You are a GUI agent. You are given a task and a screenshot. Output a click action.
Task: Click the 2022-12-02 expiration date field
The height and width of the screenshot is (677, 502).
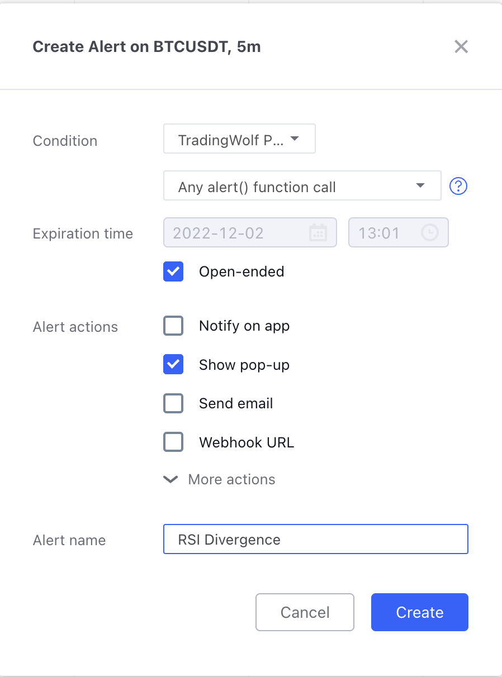point(250,232)
